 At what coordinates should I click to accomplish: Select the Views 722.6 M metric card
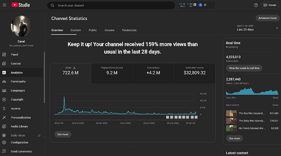[x=70, y=73]
